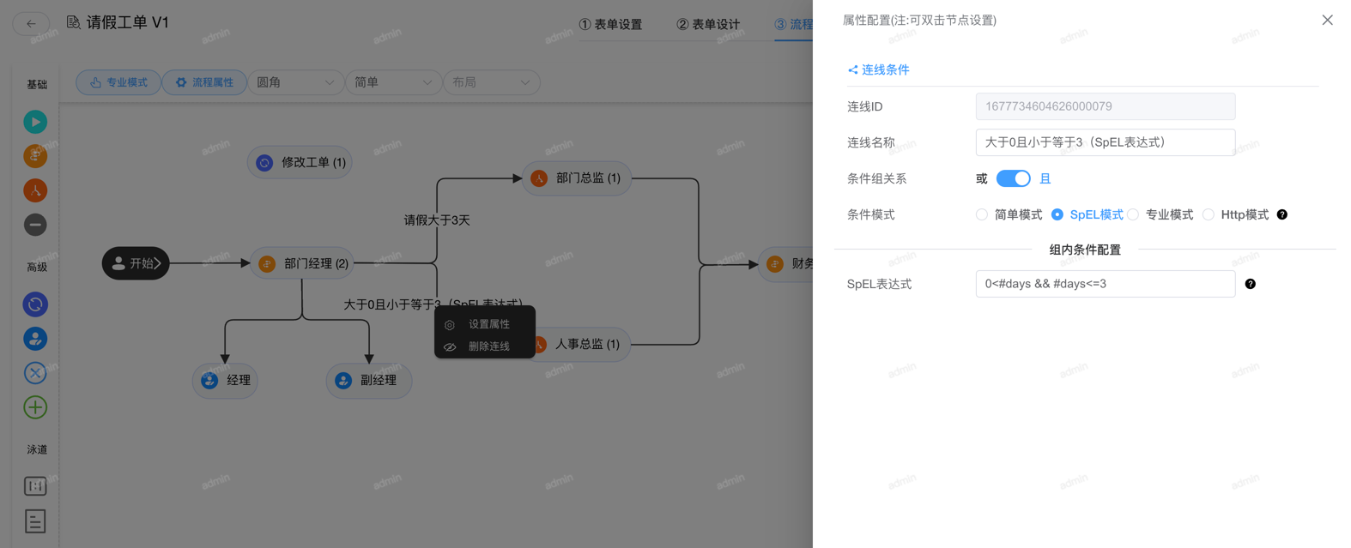The height and width of the screenshot is (548, 1351).
Task: Switch to the 表单设计 tab
Action: point(708,24)
